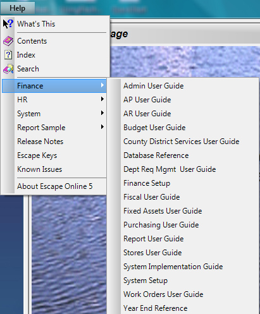Expand the HR submenu arrow
The image size is (260, 314).
102,99
